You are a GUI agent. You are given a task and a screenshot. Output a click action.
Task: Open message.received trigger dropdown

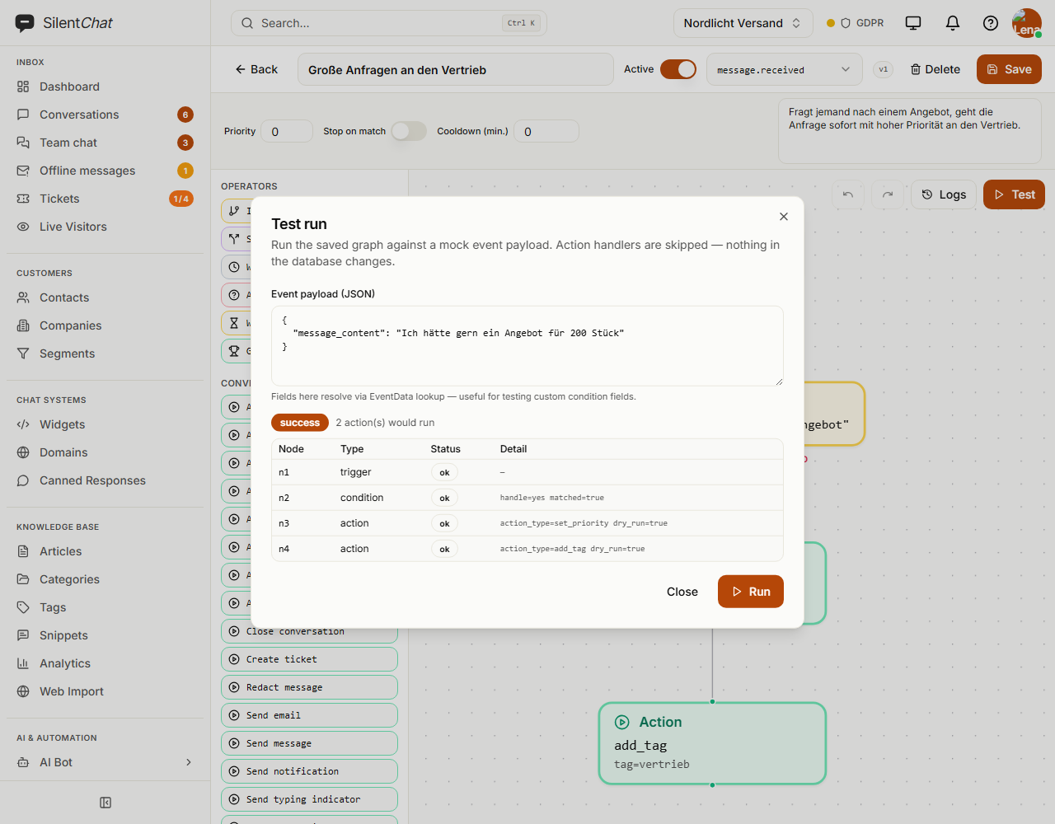click(x=785, y=69)
